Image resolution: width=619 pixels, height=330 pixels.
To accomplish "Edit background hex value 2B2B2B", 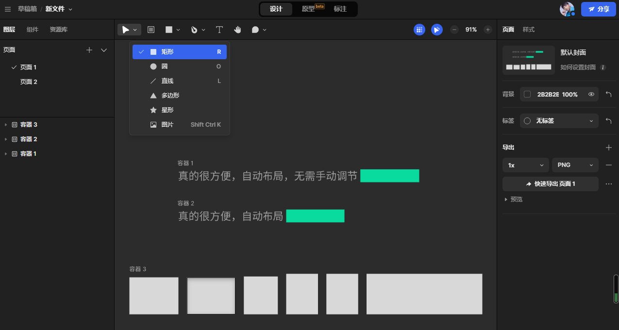I will pos(548,94).
